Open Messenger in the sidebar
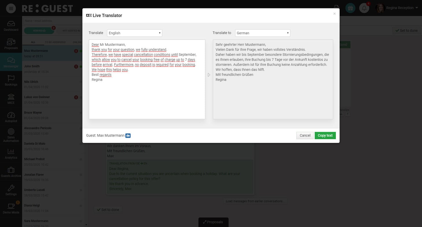The height and width of the screenshot is (227, 422). click(x=11, y=63)
